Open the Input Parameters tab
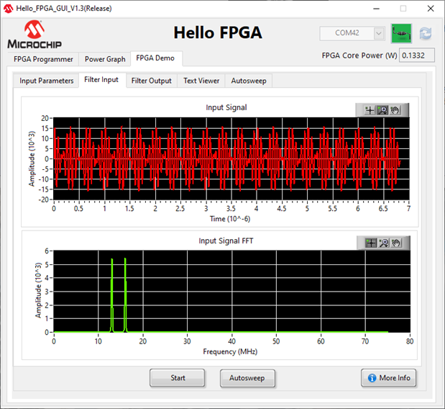Screen dimensions: 445x409 pos(46,81)
